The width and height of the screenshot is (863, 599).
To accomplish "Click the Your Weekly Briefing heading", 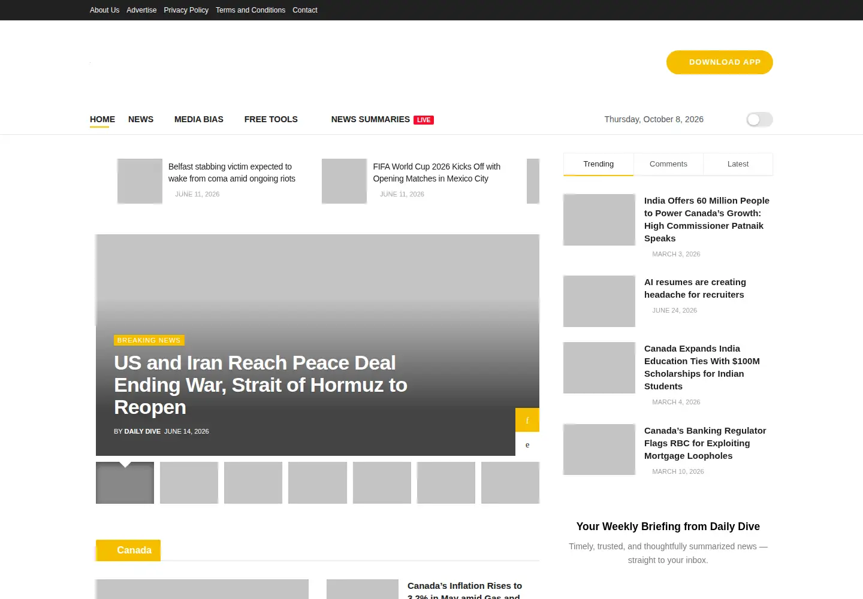I will tap(668, 527).
